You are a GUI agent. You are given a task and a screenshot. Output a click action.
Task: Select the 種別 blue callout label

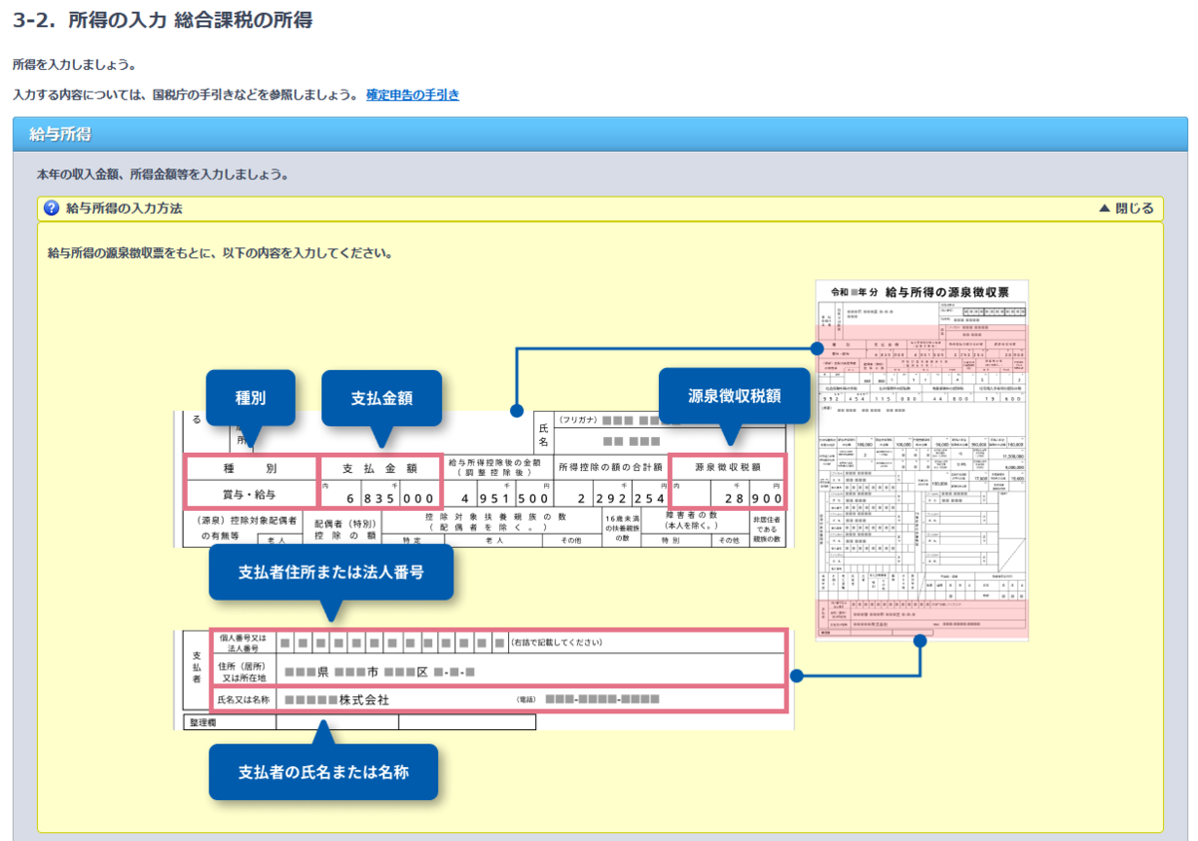[x=249, y=397]
